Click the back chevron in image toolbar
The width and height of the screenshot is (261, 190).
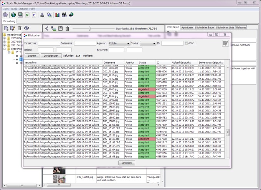tap(47, 29)
